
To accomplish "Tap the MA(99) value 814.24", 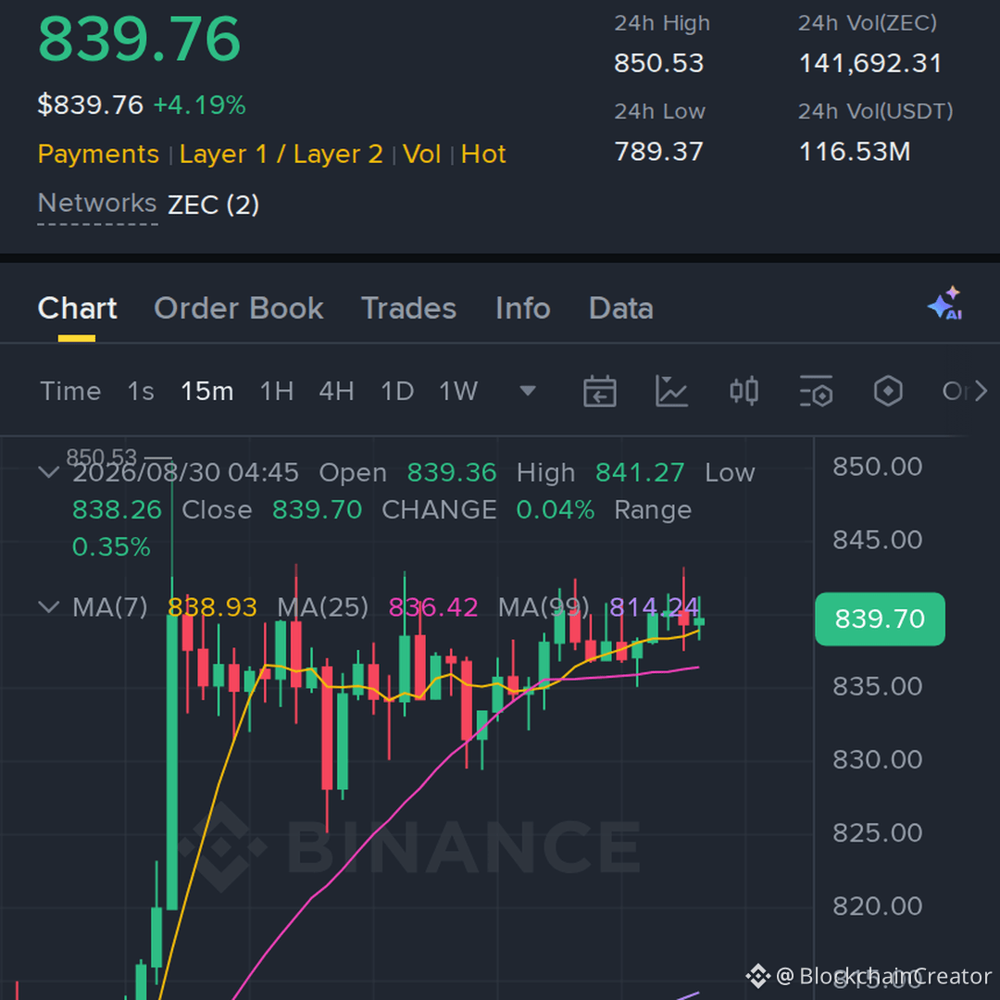I will coord(655,607).
